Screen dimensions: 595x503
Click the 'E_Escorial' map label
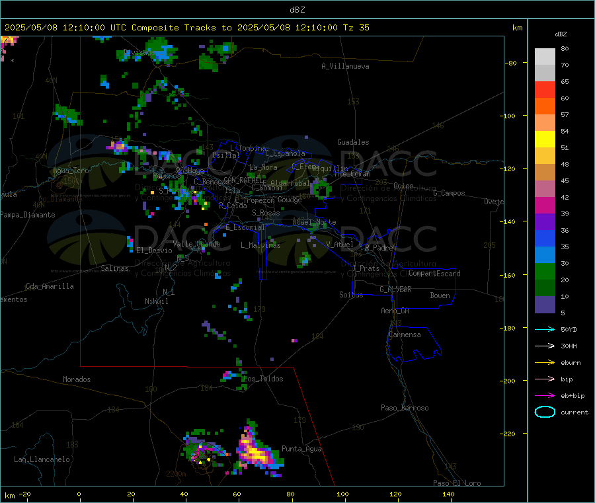(245, 227)
